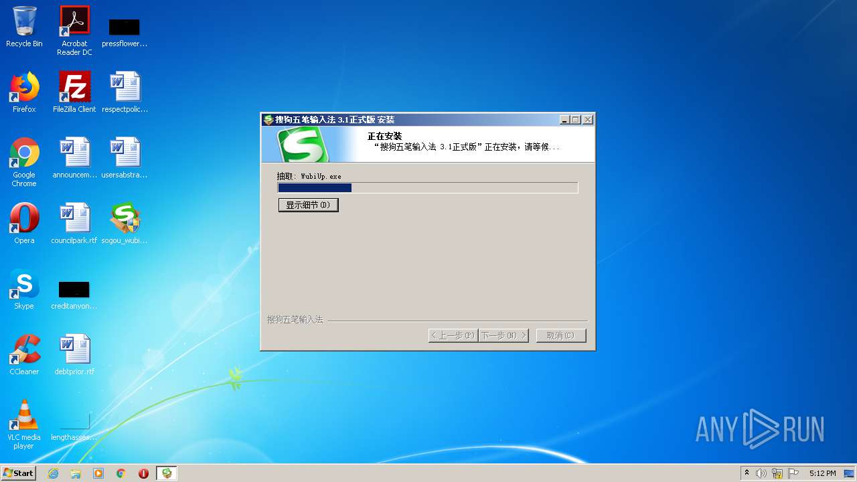Open the Recycle Bin desktop icon
This screenshot has width=857, height=482.
coord(24,27)
